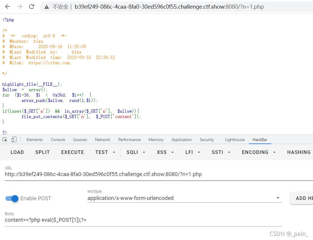Click the for loop code line
The width and height of the screenshot is (313, 240).
(x=47, y=95)
